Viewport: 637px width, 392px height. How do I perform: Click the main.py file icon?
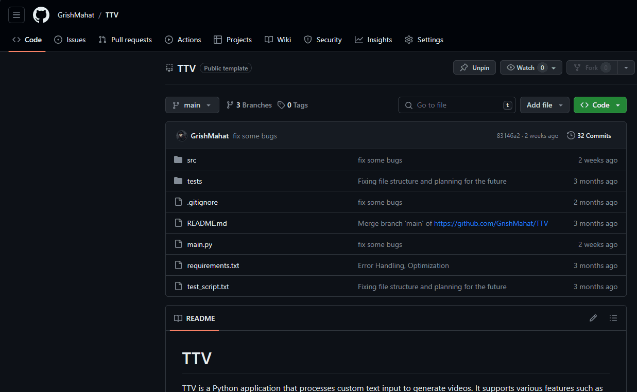[178, 244]
